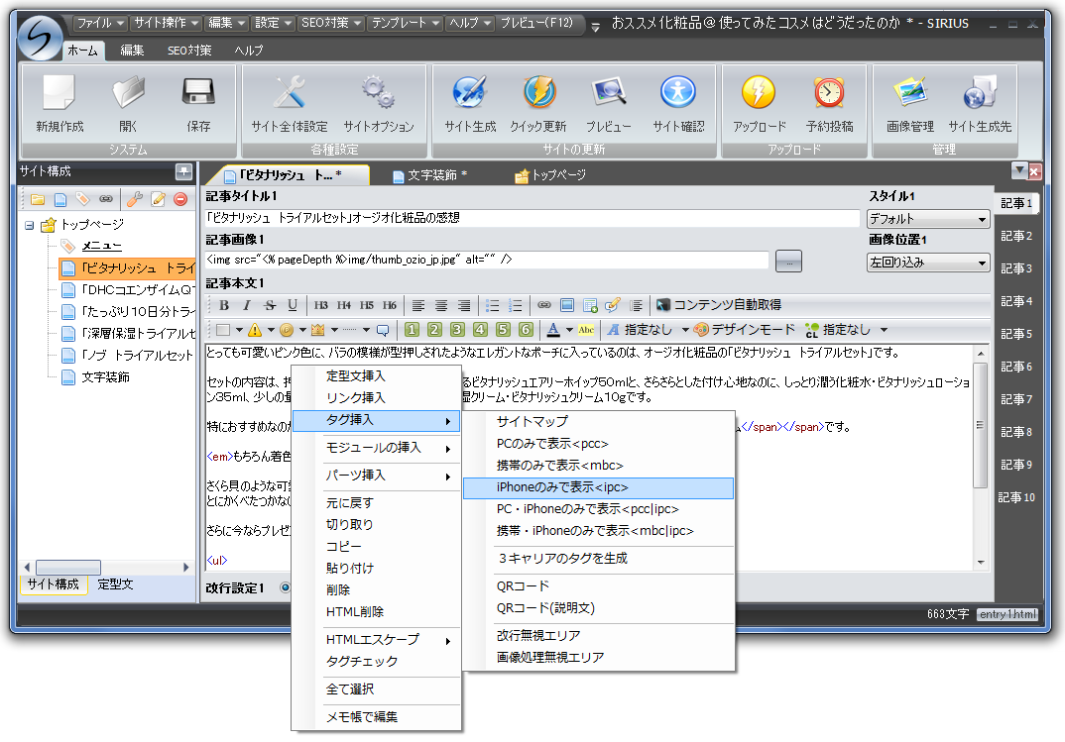Image resolution: width=1065 pixels, height=742 pixels.
Task: Open サイト全体設定 tools icon
Action: click(289, 92)
